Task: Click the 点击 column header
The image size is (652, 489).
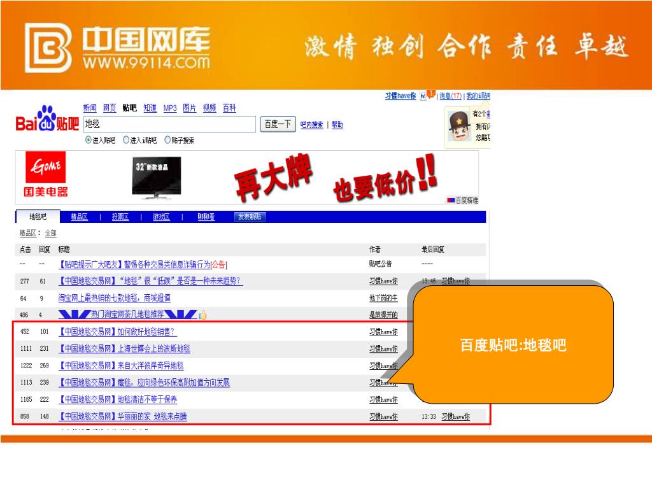Action: pos(25,249)
